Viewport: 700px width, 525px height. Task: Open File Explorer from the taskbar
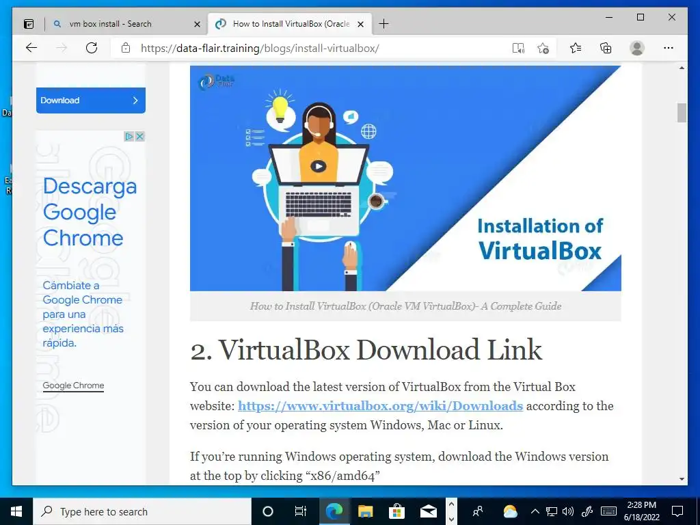pos(365,511)
